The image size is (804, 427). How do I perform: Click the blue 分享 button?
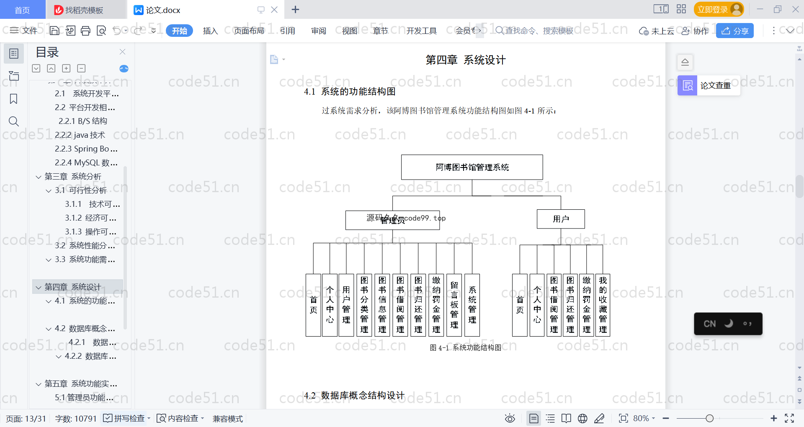click(735, 31)
